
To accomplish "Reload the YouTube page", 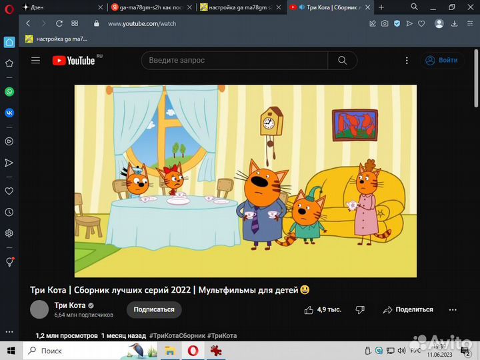I will point(59,23).
